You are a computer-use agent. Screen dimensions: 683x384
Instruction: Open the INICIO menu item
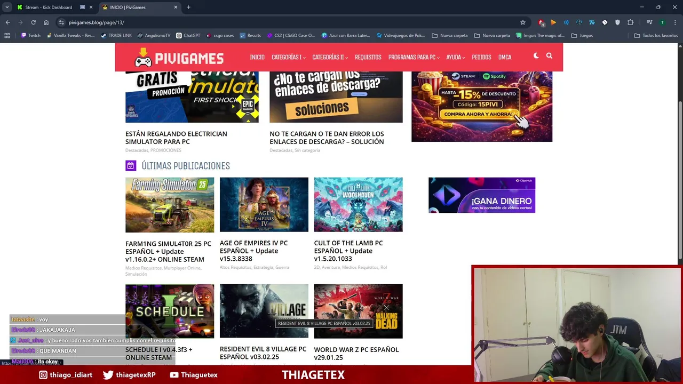(x=257, y=57)
